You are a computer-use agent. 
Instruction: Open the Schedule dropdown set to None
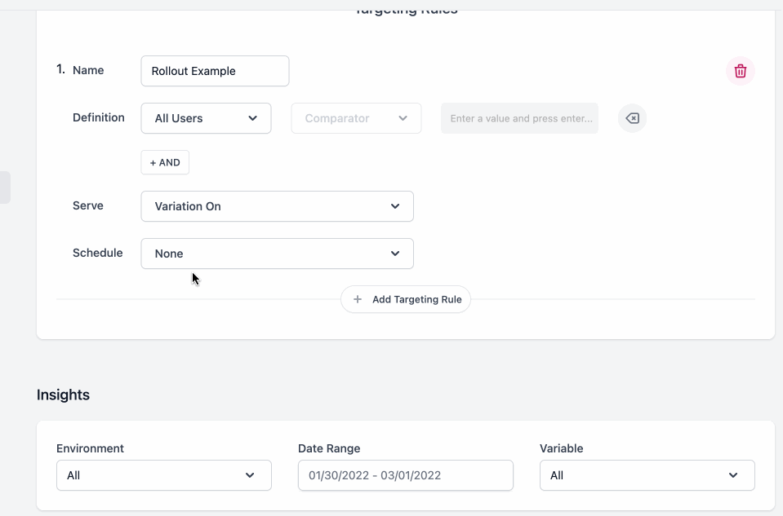click(277, 254)
